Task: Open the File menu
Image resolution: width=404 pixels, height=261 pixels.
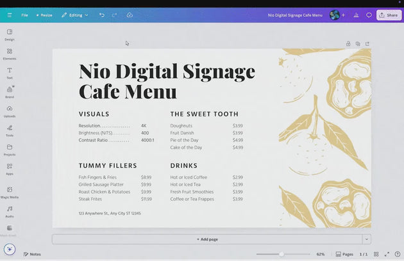Action: click(x=24, y=15)
